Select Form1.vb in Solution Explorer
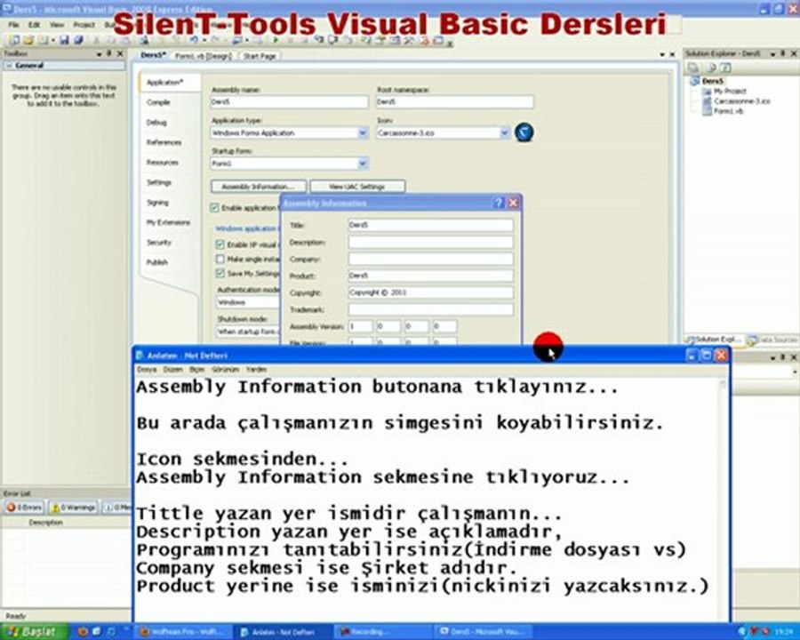 coord(728,111)
